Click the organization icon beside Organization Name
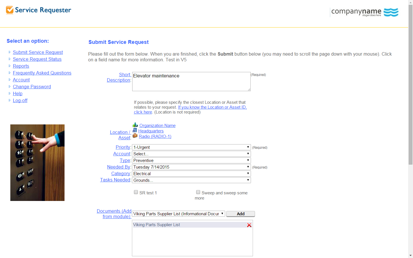This screenshot has width=413, height=258. pyautogui.click(x=135, y=125)
